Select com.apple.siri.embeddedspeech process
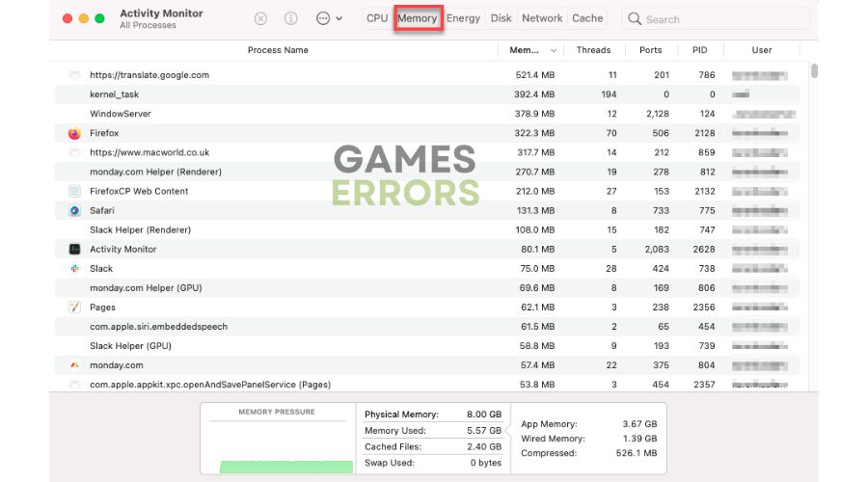This screenshot has height=482, width=868. click(427, 327)
